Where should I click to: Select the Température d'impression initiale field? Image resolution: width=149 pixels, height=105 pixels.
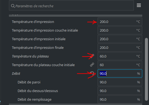(120, 39)
